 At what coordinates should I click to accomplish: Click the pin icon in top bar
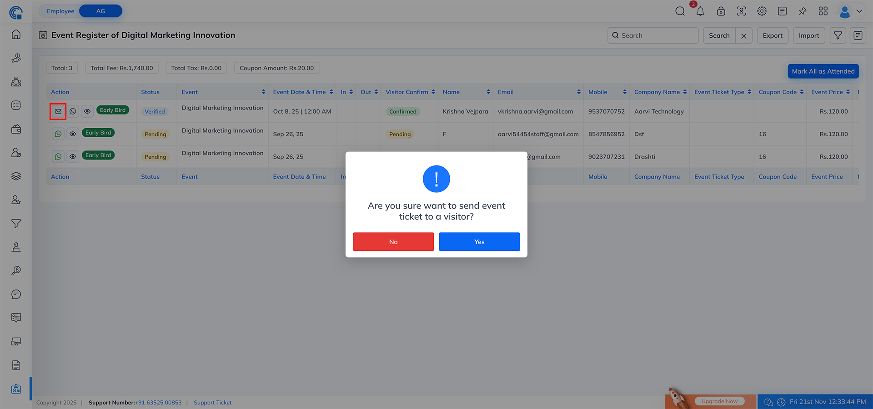coord(803,11)
